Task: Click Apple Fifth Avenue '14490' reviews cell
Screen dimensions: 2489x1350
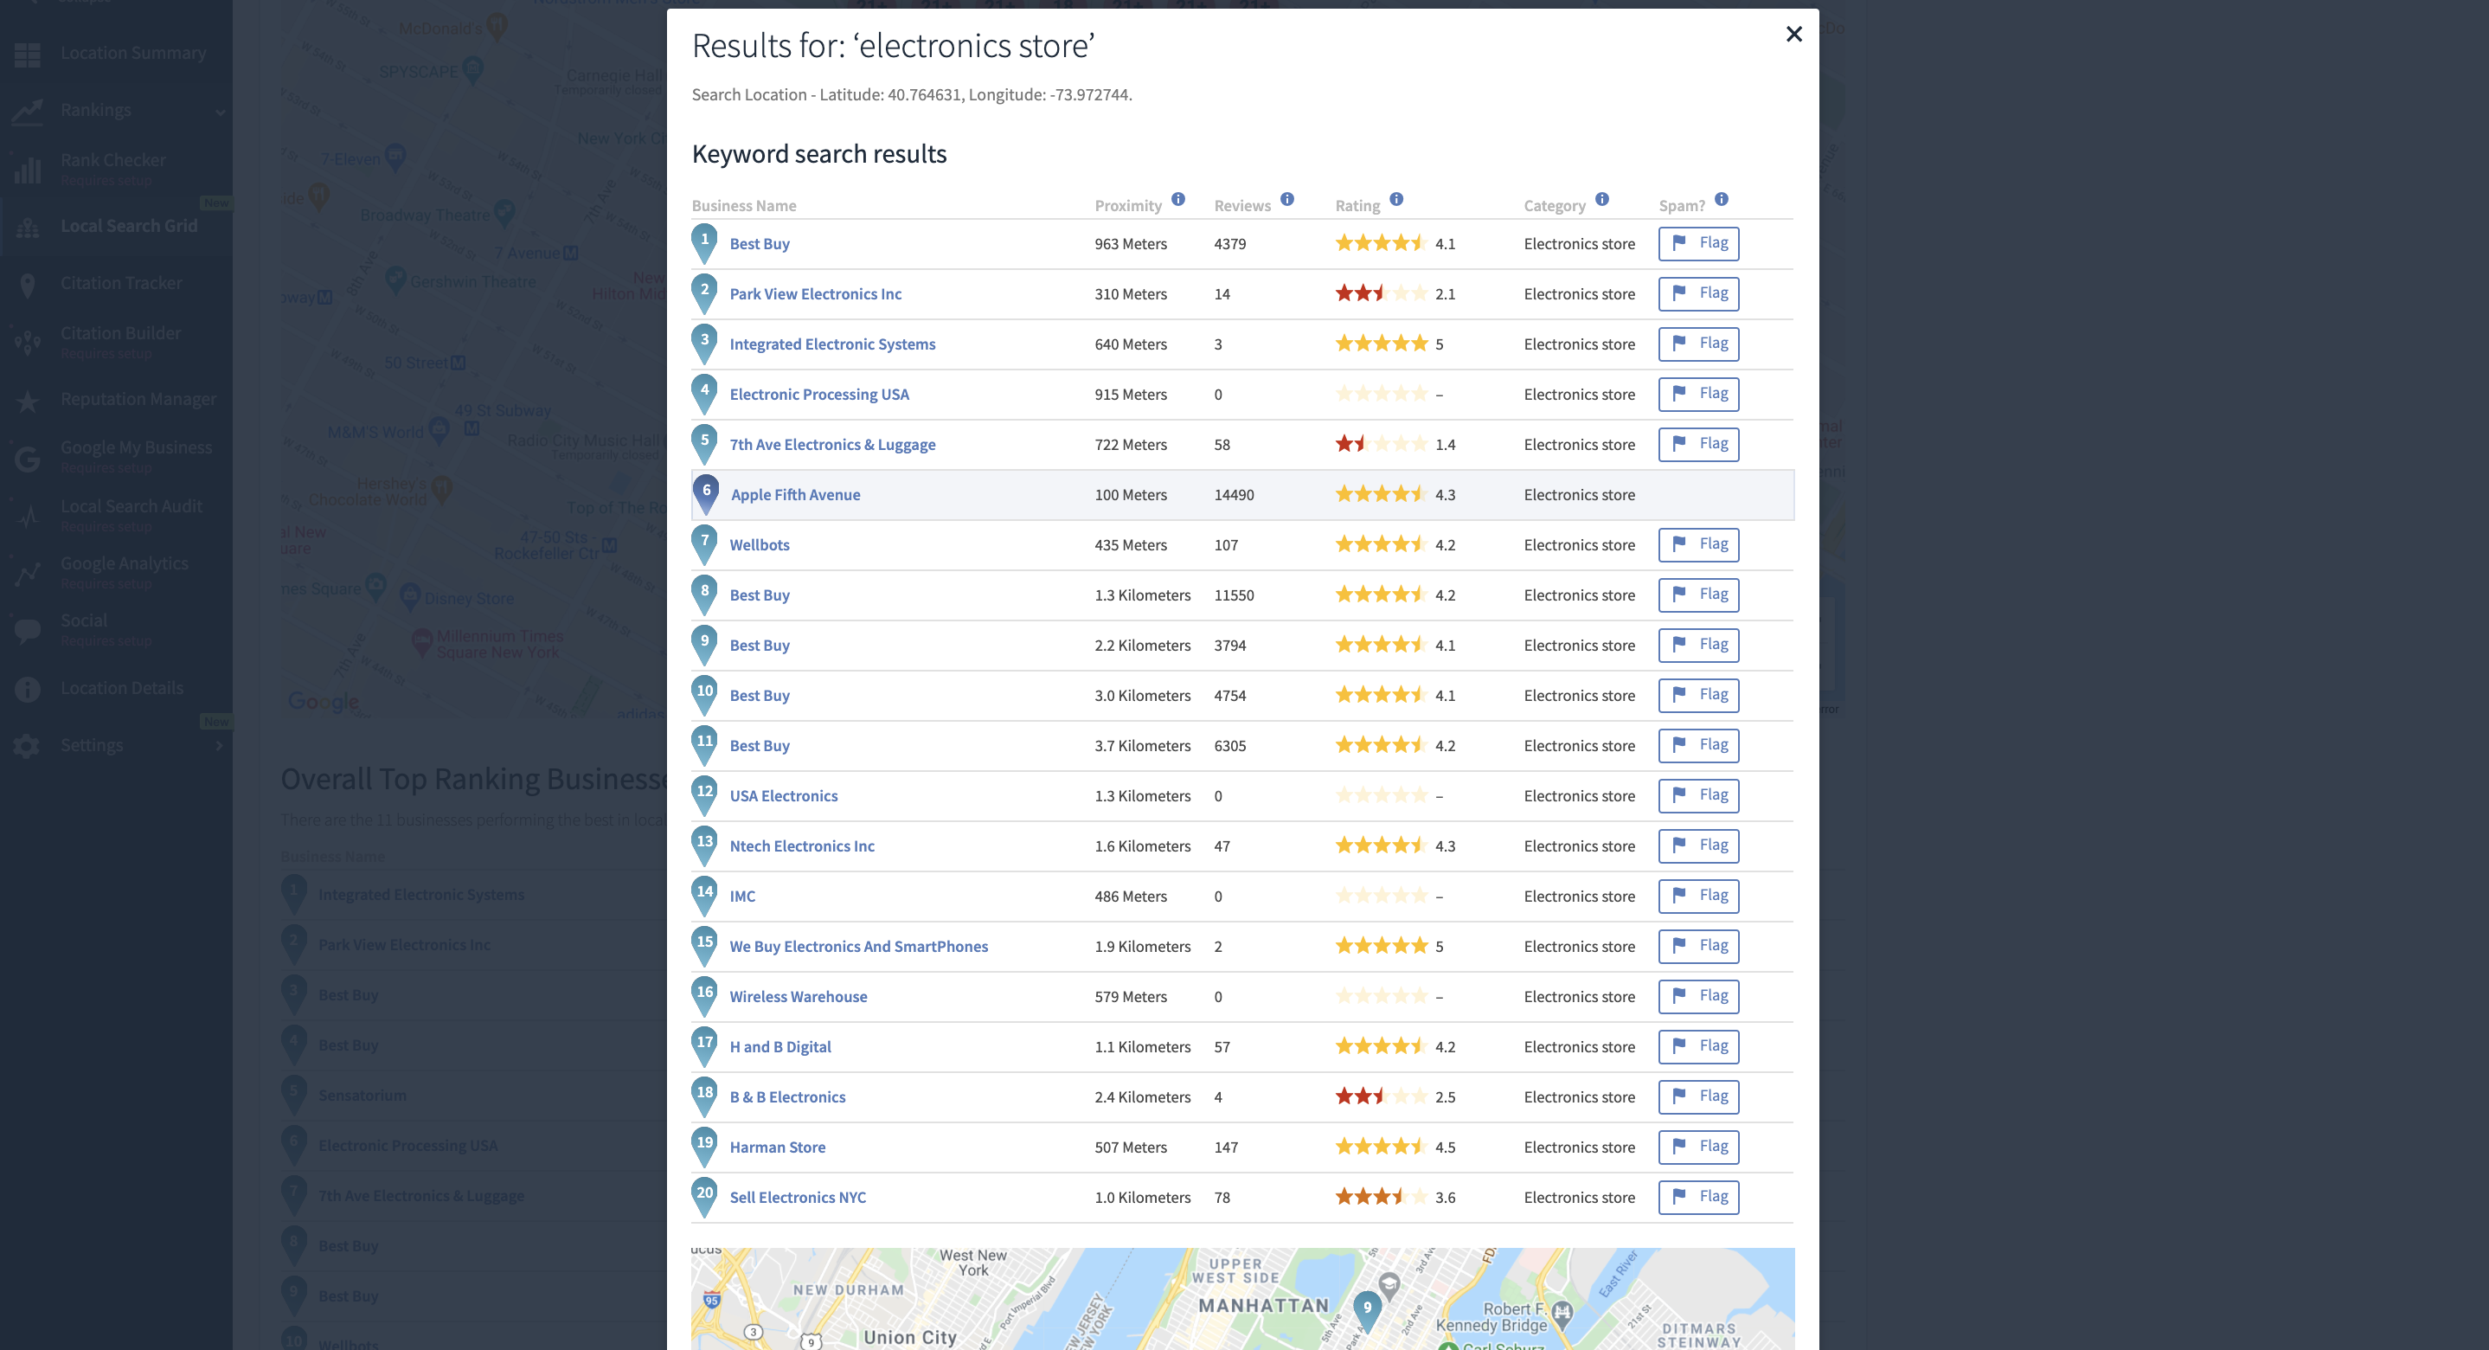Action: click(x=1233, y=495)
